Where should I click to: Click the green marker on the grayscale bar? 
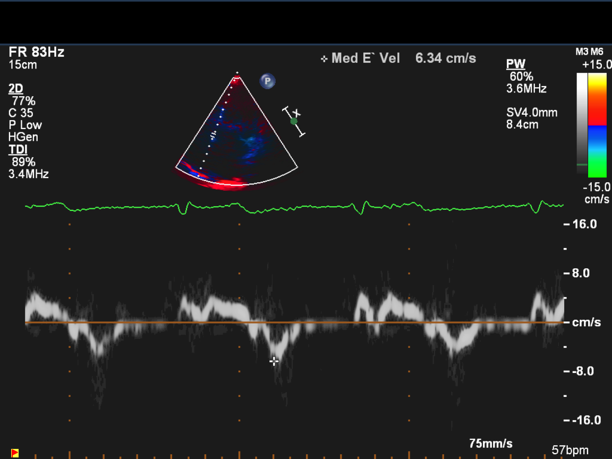[582, 165]
